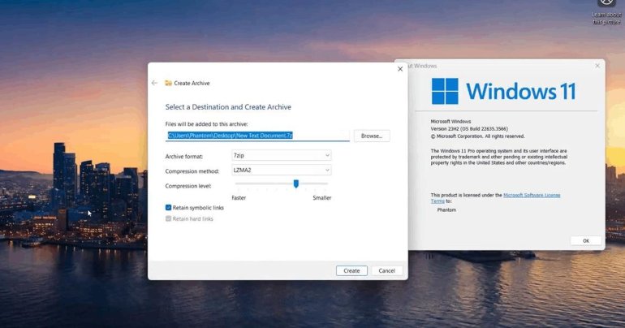Screen dimensions: 625x328
Task: Click the Create button
Action: [351, 270]
